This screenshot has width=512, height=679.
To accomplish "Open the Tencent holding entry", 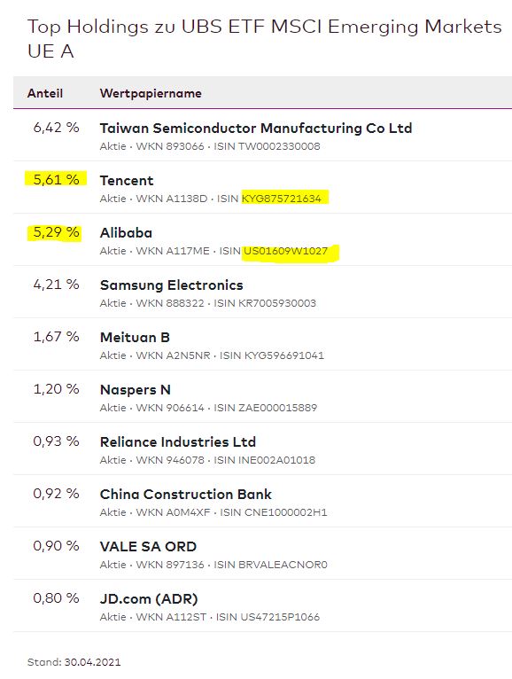I will [x=127, y=181].
